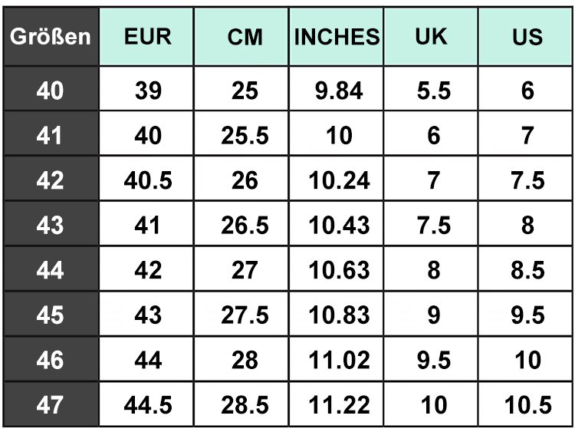Click the Größen header cell

51,36
